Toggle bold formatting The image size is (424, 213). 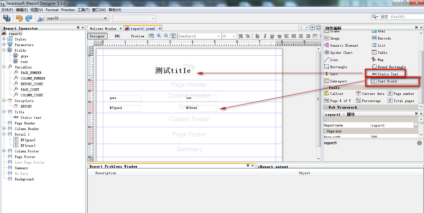[x=257, y=36]
